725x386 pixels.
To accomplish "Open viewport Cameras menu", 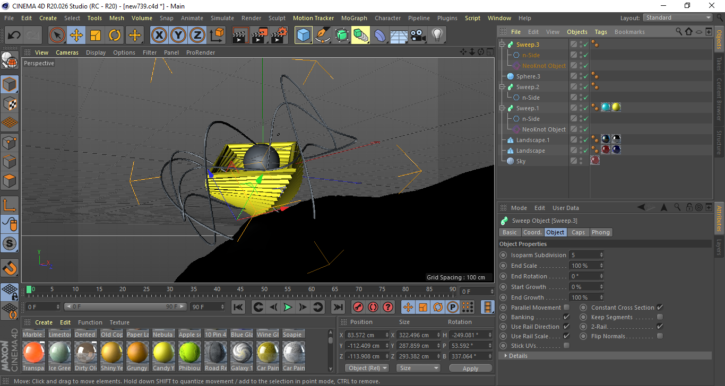I will point(67,52).
